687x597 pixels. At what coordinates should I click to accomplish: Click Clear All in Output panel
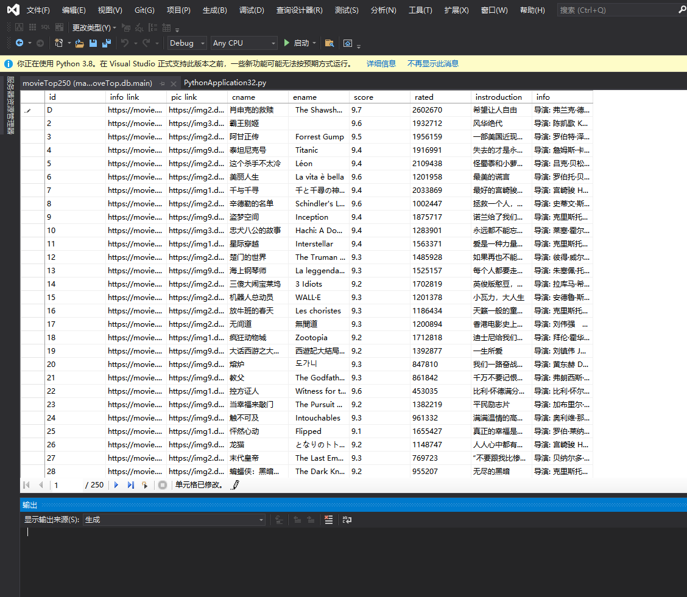tap(329, 520)
